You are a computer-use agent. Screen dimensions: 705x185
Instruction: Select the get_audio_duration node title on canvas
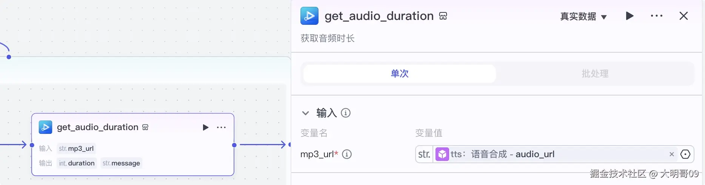point(97,127)
